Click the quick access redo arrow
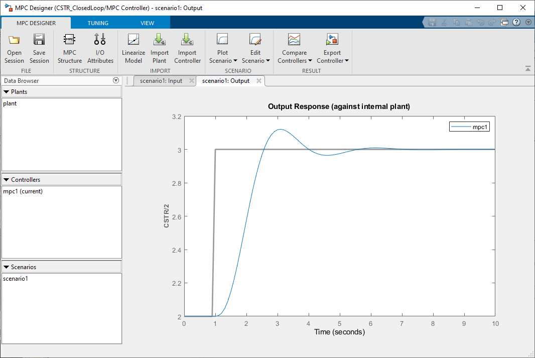Viewport: 535px width, 358px height. 492,23
